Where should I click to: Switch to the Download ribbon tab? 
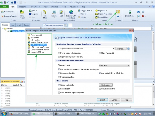(35, 7)
